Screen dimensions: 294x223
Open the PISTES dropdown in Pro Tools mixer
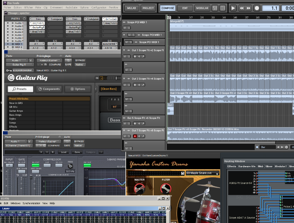point(24,19)
